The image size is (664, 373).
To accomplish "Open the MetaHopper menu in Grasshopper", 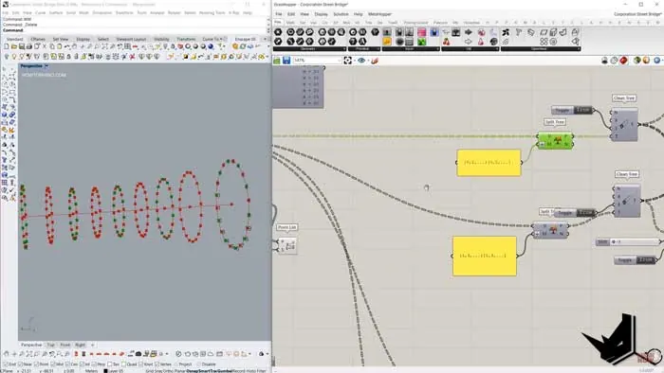I will click(379, 14).
